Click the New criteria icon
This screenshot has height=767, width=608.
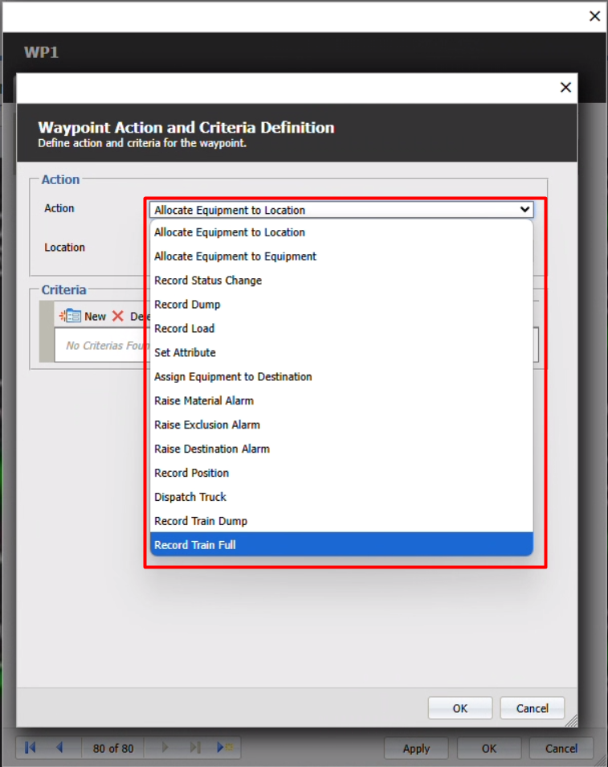click(71, 316)
